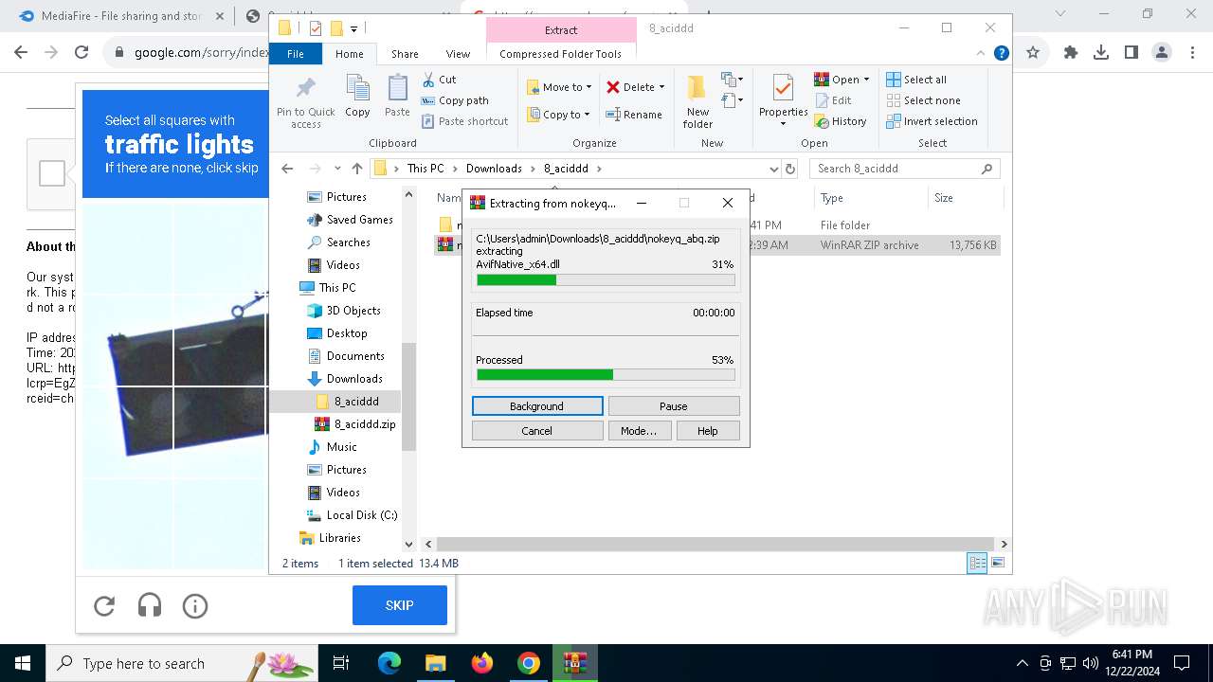Click the Cut scissors command
The height and width of the screenshot is (682, 1213).
[439, 80]
